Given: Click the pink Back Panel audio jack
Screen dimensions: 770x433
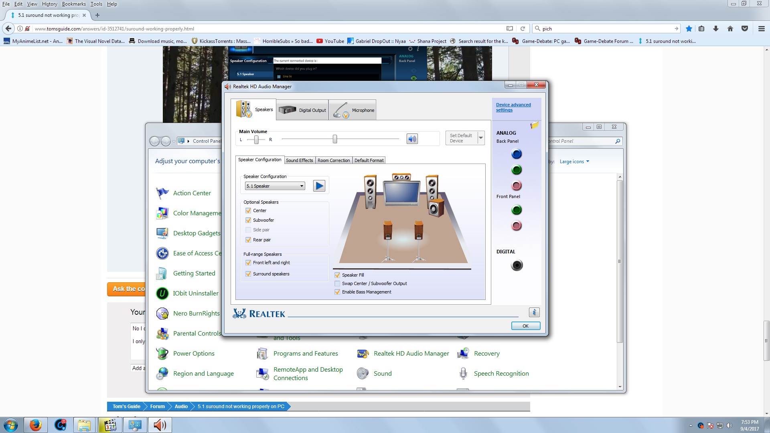Looking at the screenshot, I should pyautogui.click(x=517, y=186).
